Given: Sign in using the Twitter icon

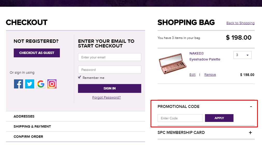Looking at the screenshot, I should 30,84.
